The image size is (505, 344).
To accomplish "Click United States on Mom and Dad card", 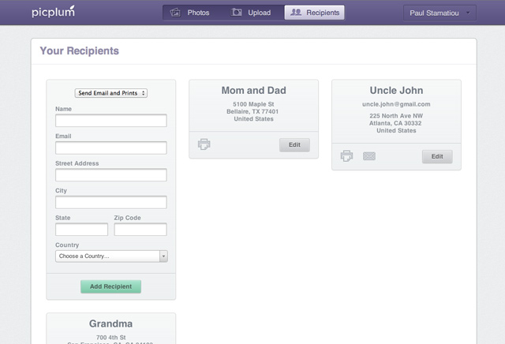I will point(254,119).
